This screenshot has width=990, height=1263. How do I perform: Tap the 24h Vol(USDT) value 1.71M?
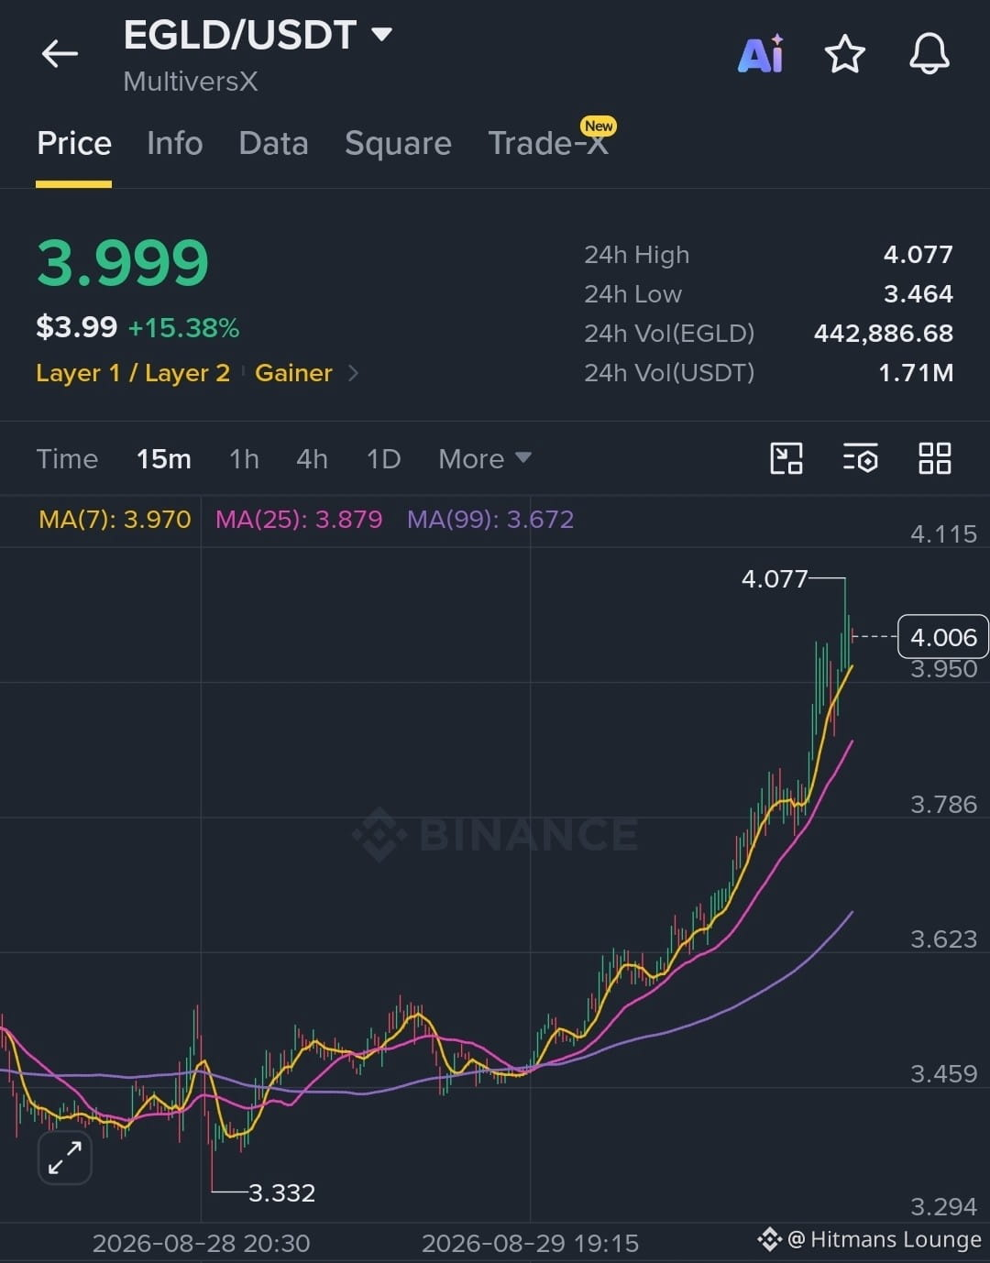coord(916,373)
